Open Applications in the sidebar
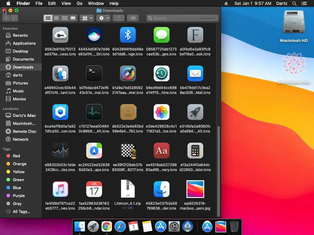The image size is (314, 235). [21, 43]
